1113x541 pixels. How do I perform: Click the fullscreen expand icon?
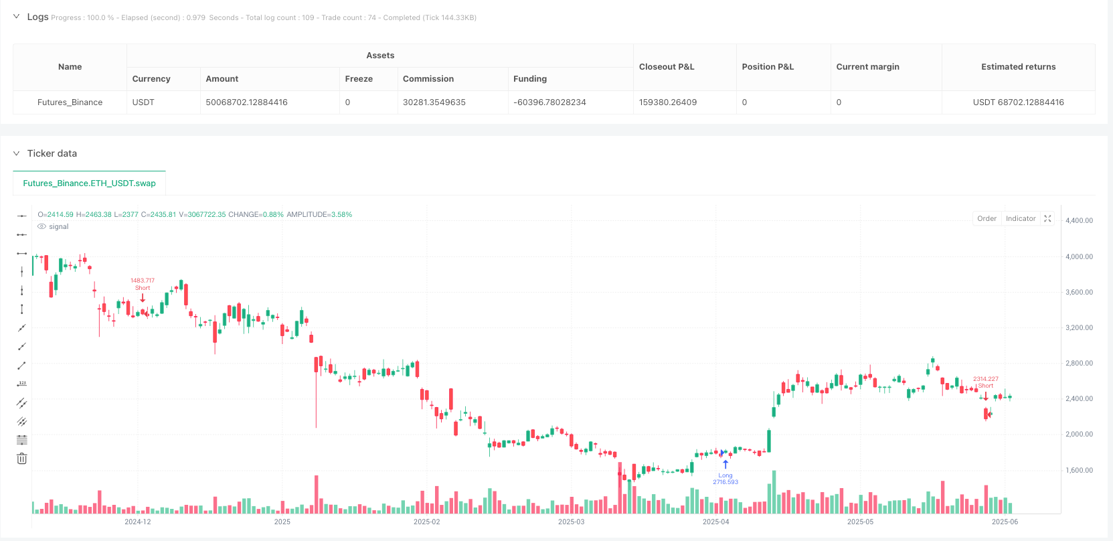1047,218
